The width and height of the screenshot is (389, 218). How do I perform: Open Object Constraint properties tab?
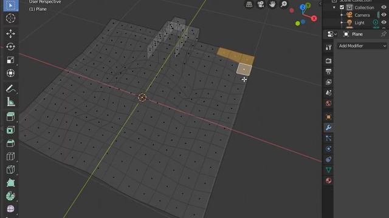coord(328,159)
